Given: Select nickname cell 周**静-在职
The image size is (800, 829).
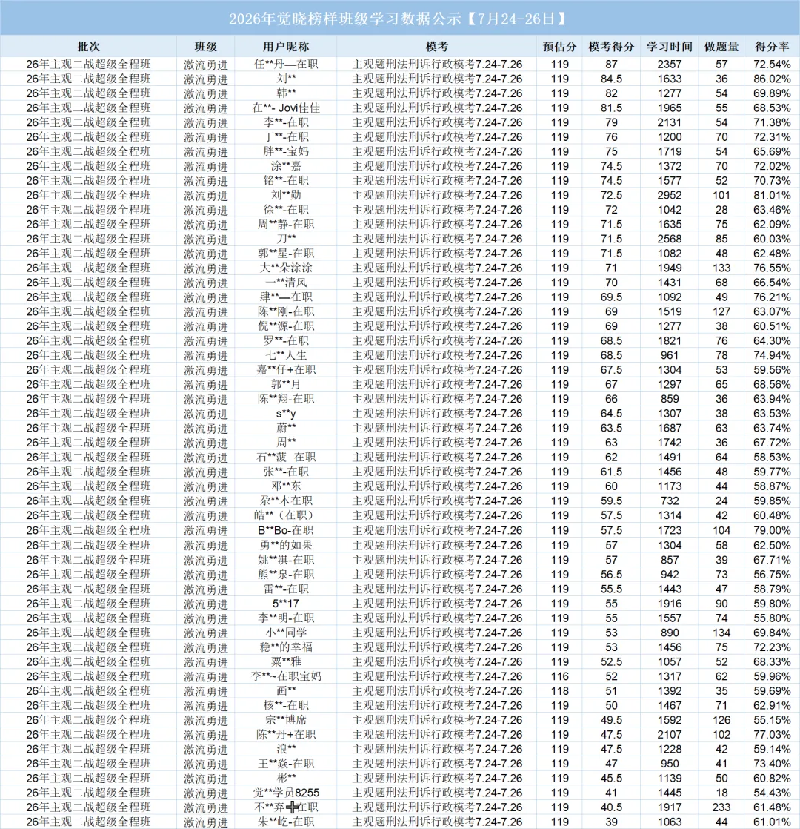Looking at the screenshot, I should click(286, 224).
